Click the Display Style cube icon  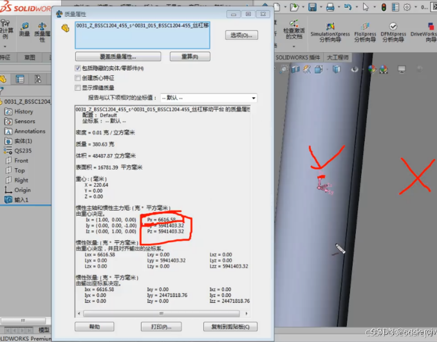coord(337,69)
